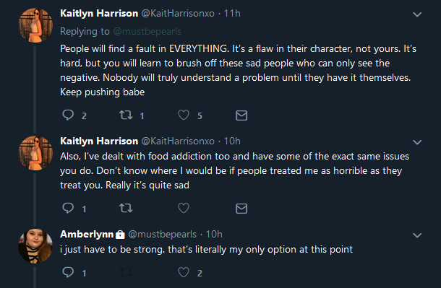
Task: Open Amberlynn's profile name link
Action: (87, 234)
